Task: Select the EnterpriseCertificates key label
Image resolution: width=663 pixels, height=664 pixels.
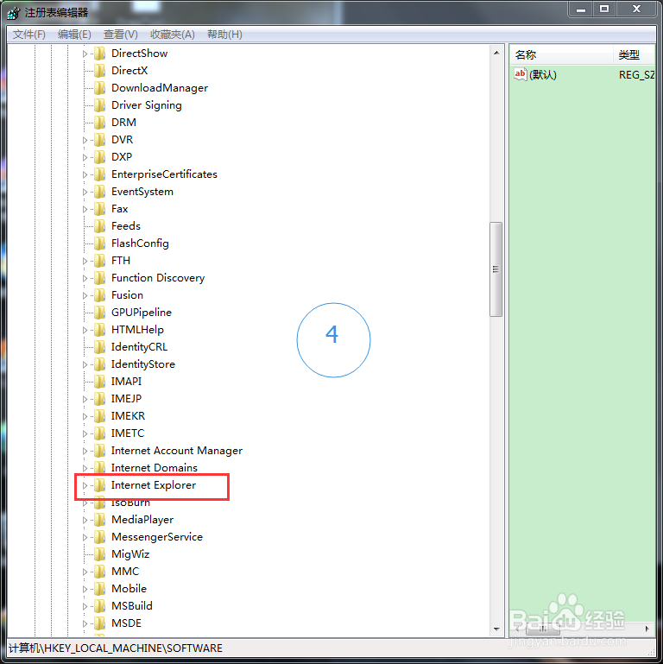Action: [164, 174]
